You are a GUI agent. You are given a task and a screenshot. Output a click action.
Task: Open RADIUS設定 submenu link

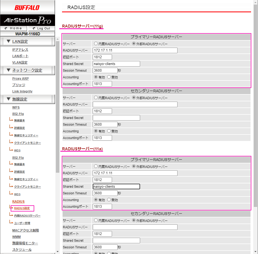[x=22, y=208]
